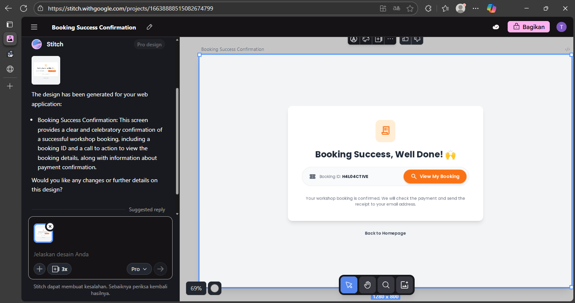Click the Back to Homepage link on the design
Image resolution: width=575 pixels, height=303 pixels.
pyautogui.click(x=385, y=233)
